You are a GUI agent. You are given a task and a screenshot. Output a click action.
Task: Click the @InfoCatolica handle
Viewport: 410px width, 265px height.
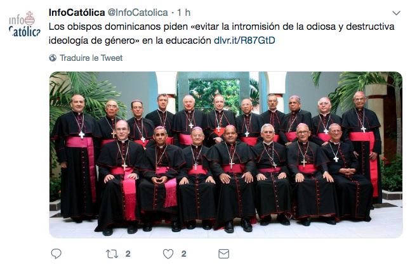[x=138, y=12]
